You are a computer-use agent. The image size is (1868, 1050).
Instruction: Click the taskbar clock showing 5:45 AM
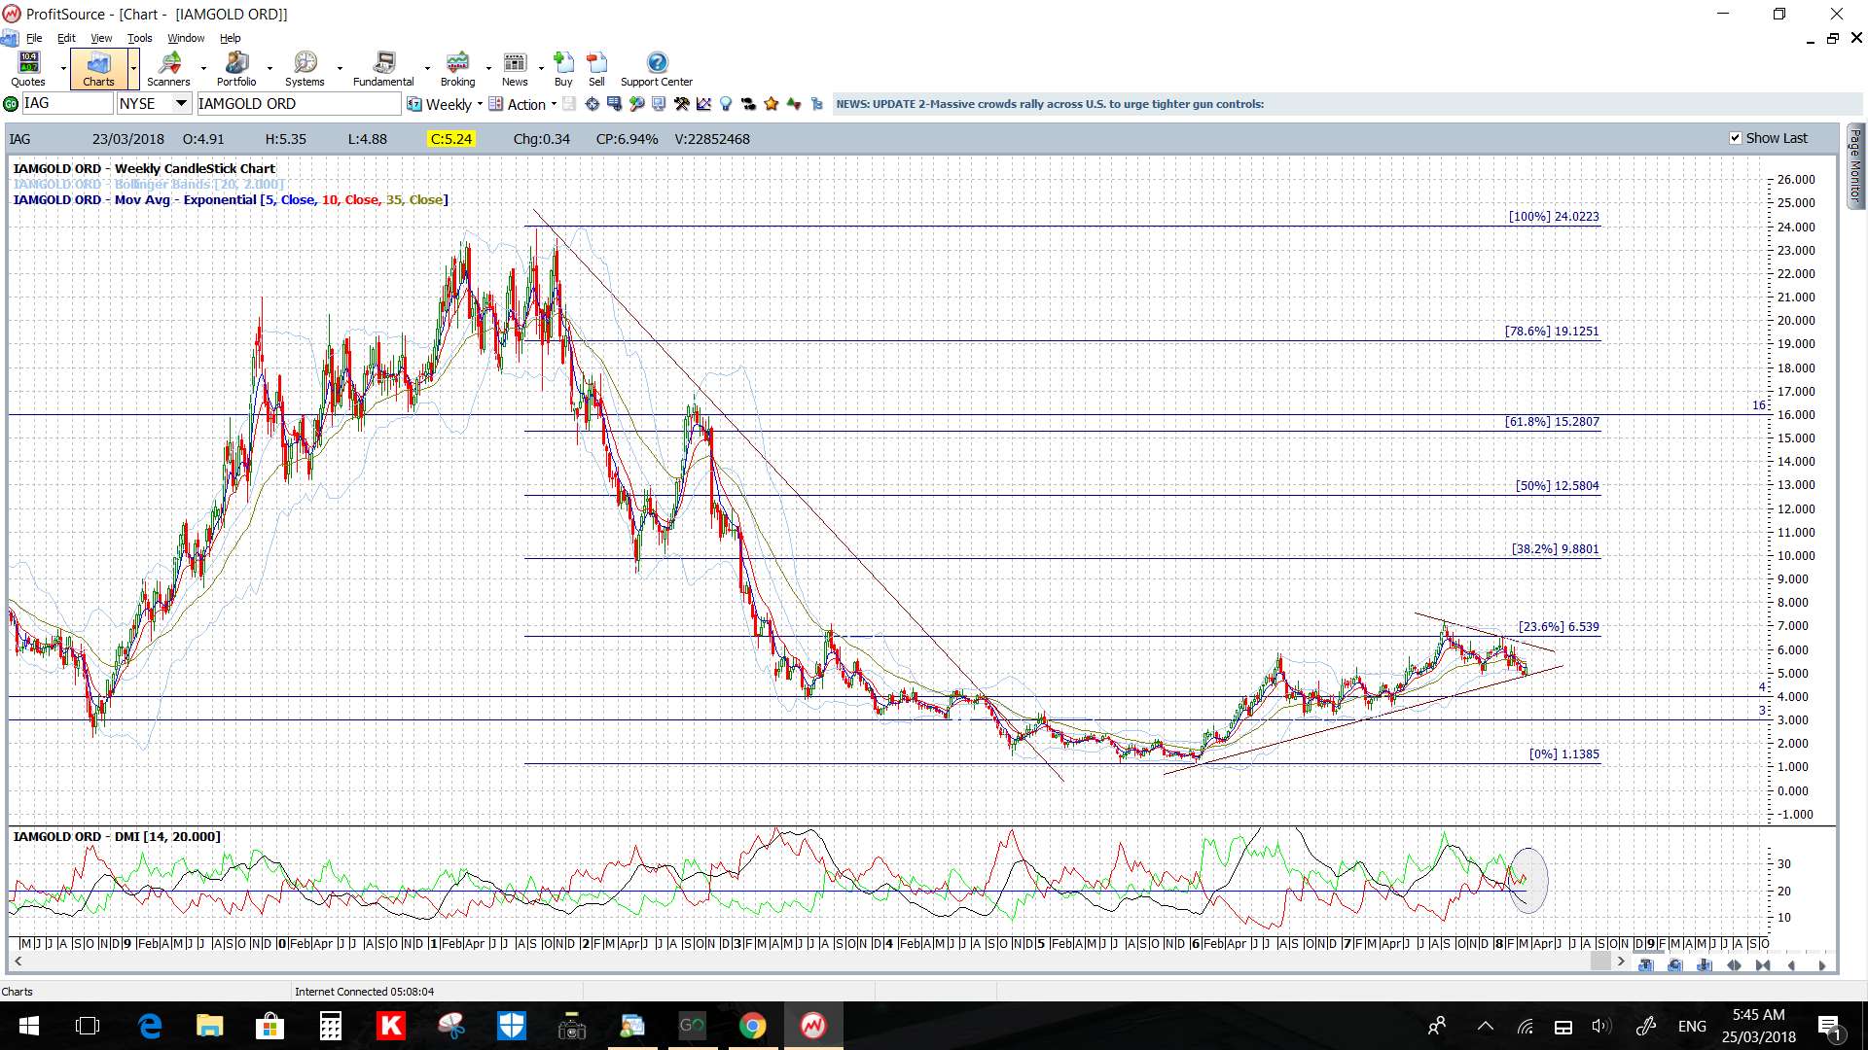pyautogui.click(x=1758, y=1026)
